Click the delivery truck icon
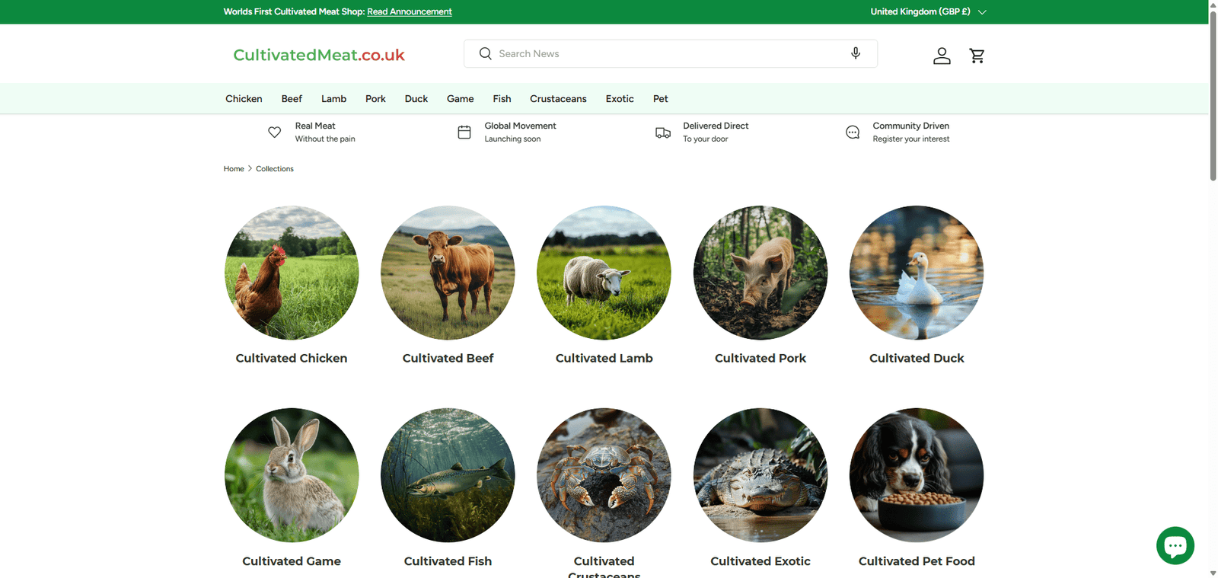Image resolution: width=1218 pixels, height=578 pixels. (x=663, y=133)
